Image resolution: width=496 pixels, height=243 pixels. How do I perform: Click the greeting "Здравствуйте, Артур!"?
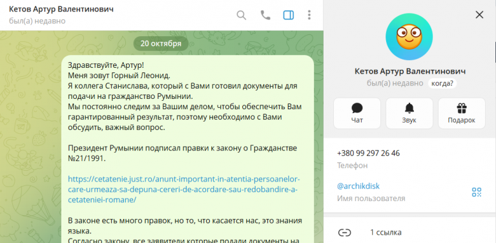click(106, 66)
